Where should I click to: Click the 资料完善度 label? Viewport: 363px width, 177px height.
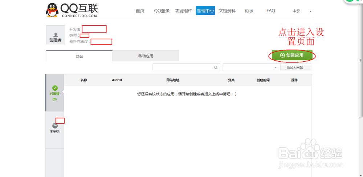80,42
